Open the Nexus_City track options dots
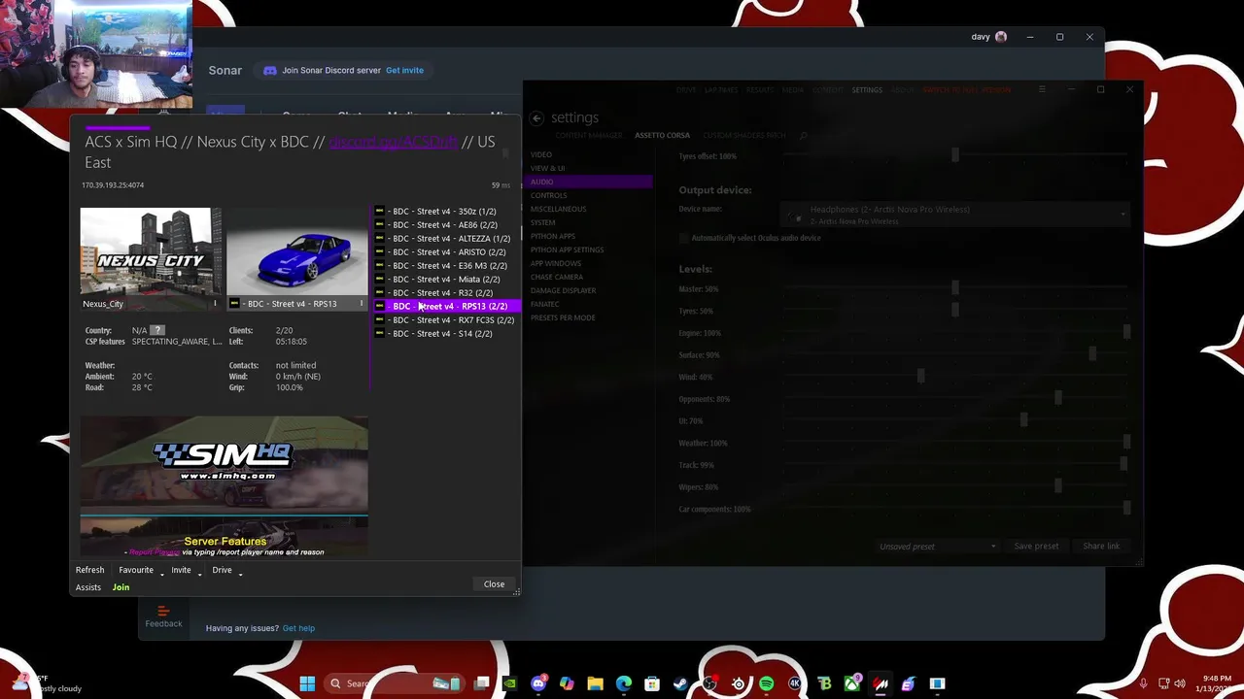This screenshot has height=699, width=1244. tap(215, 304)
